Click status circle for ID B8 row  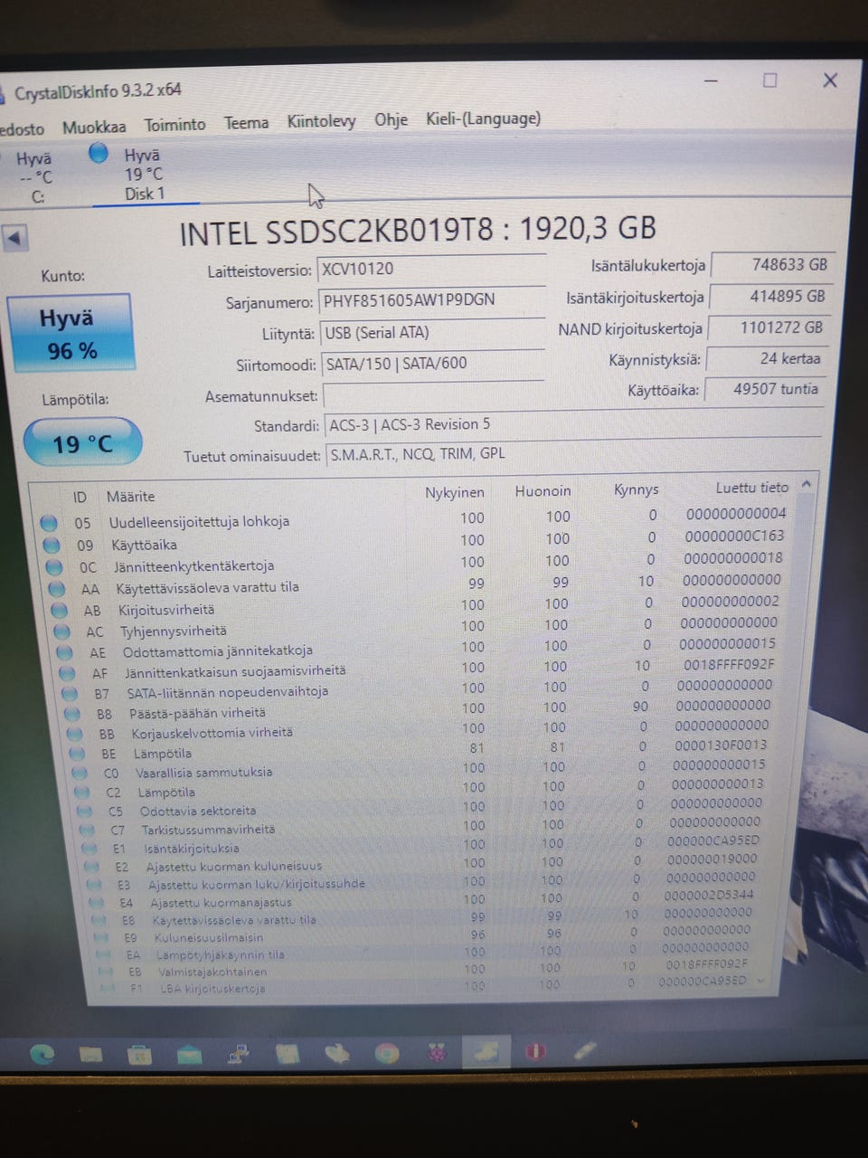(73, 714)
